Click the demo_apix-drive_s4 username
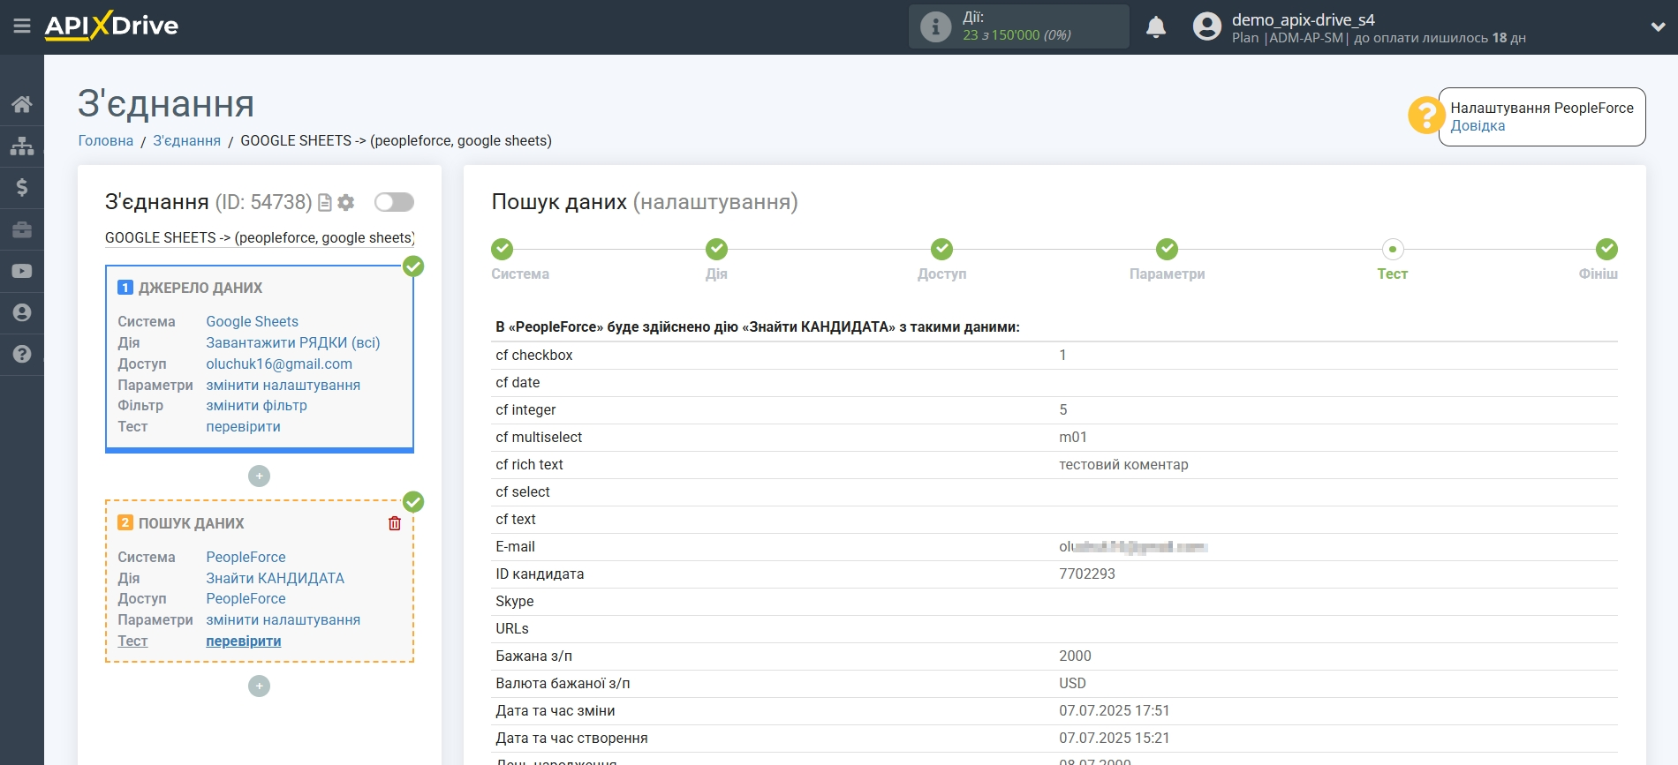 coord(1303,19)
